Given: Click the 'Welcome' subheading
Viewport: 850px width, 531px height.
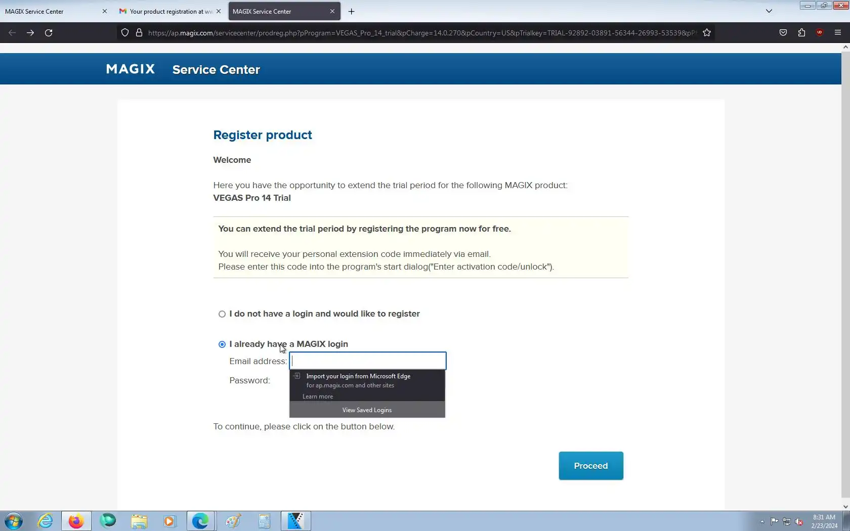Looking at the screenshot, I should point(232,160).
